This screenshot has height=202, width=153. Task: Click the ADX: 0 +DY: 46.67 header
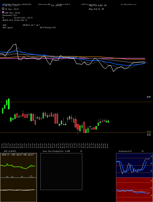tap(18, 155)
